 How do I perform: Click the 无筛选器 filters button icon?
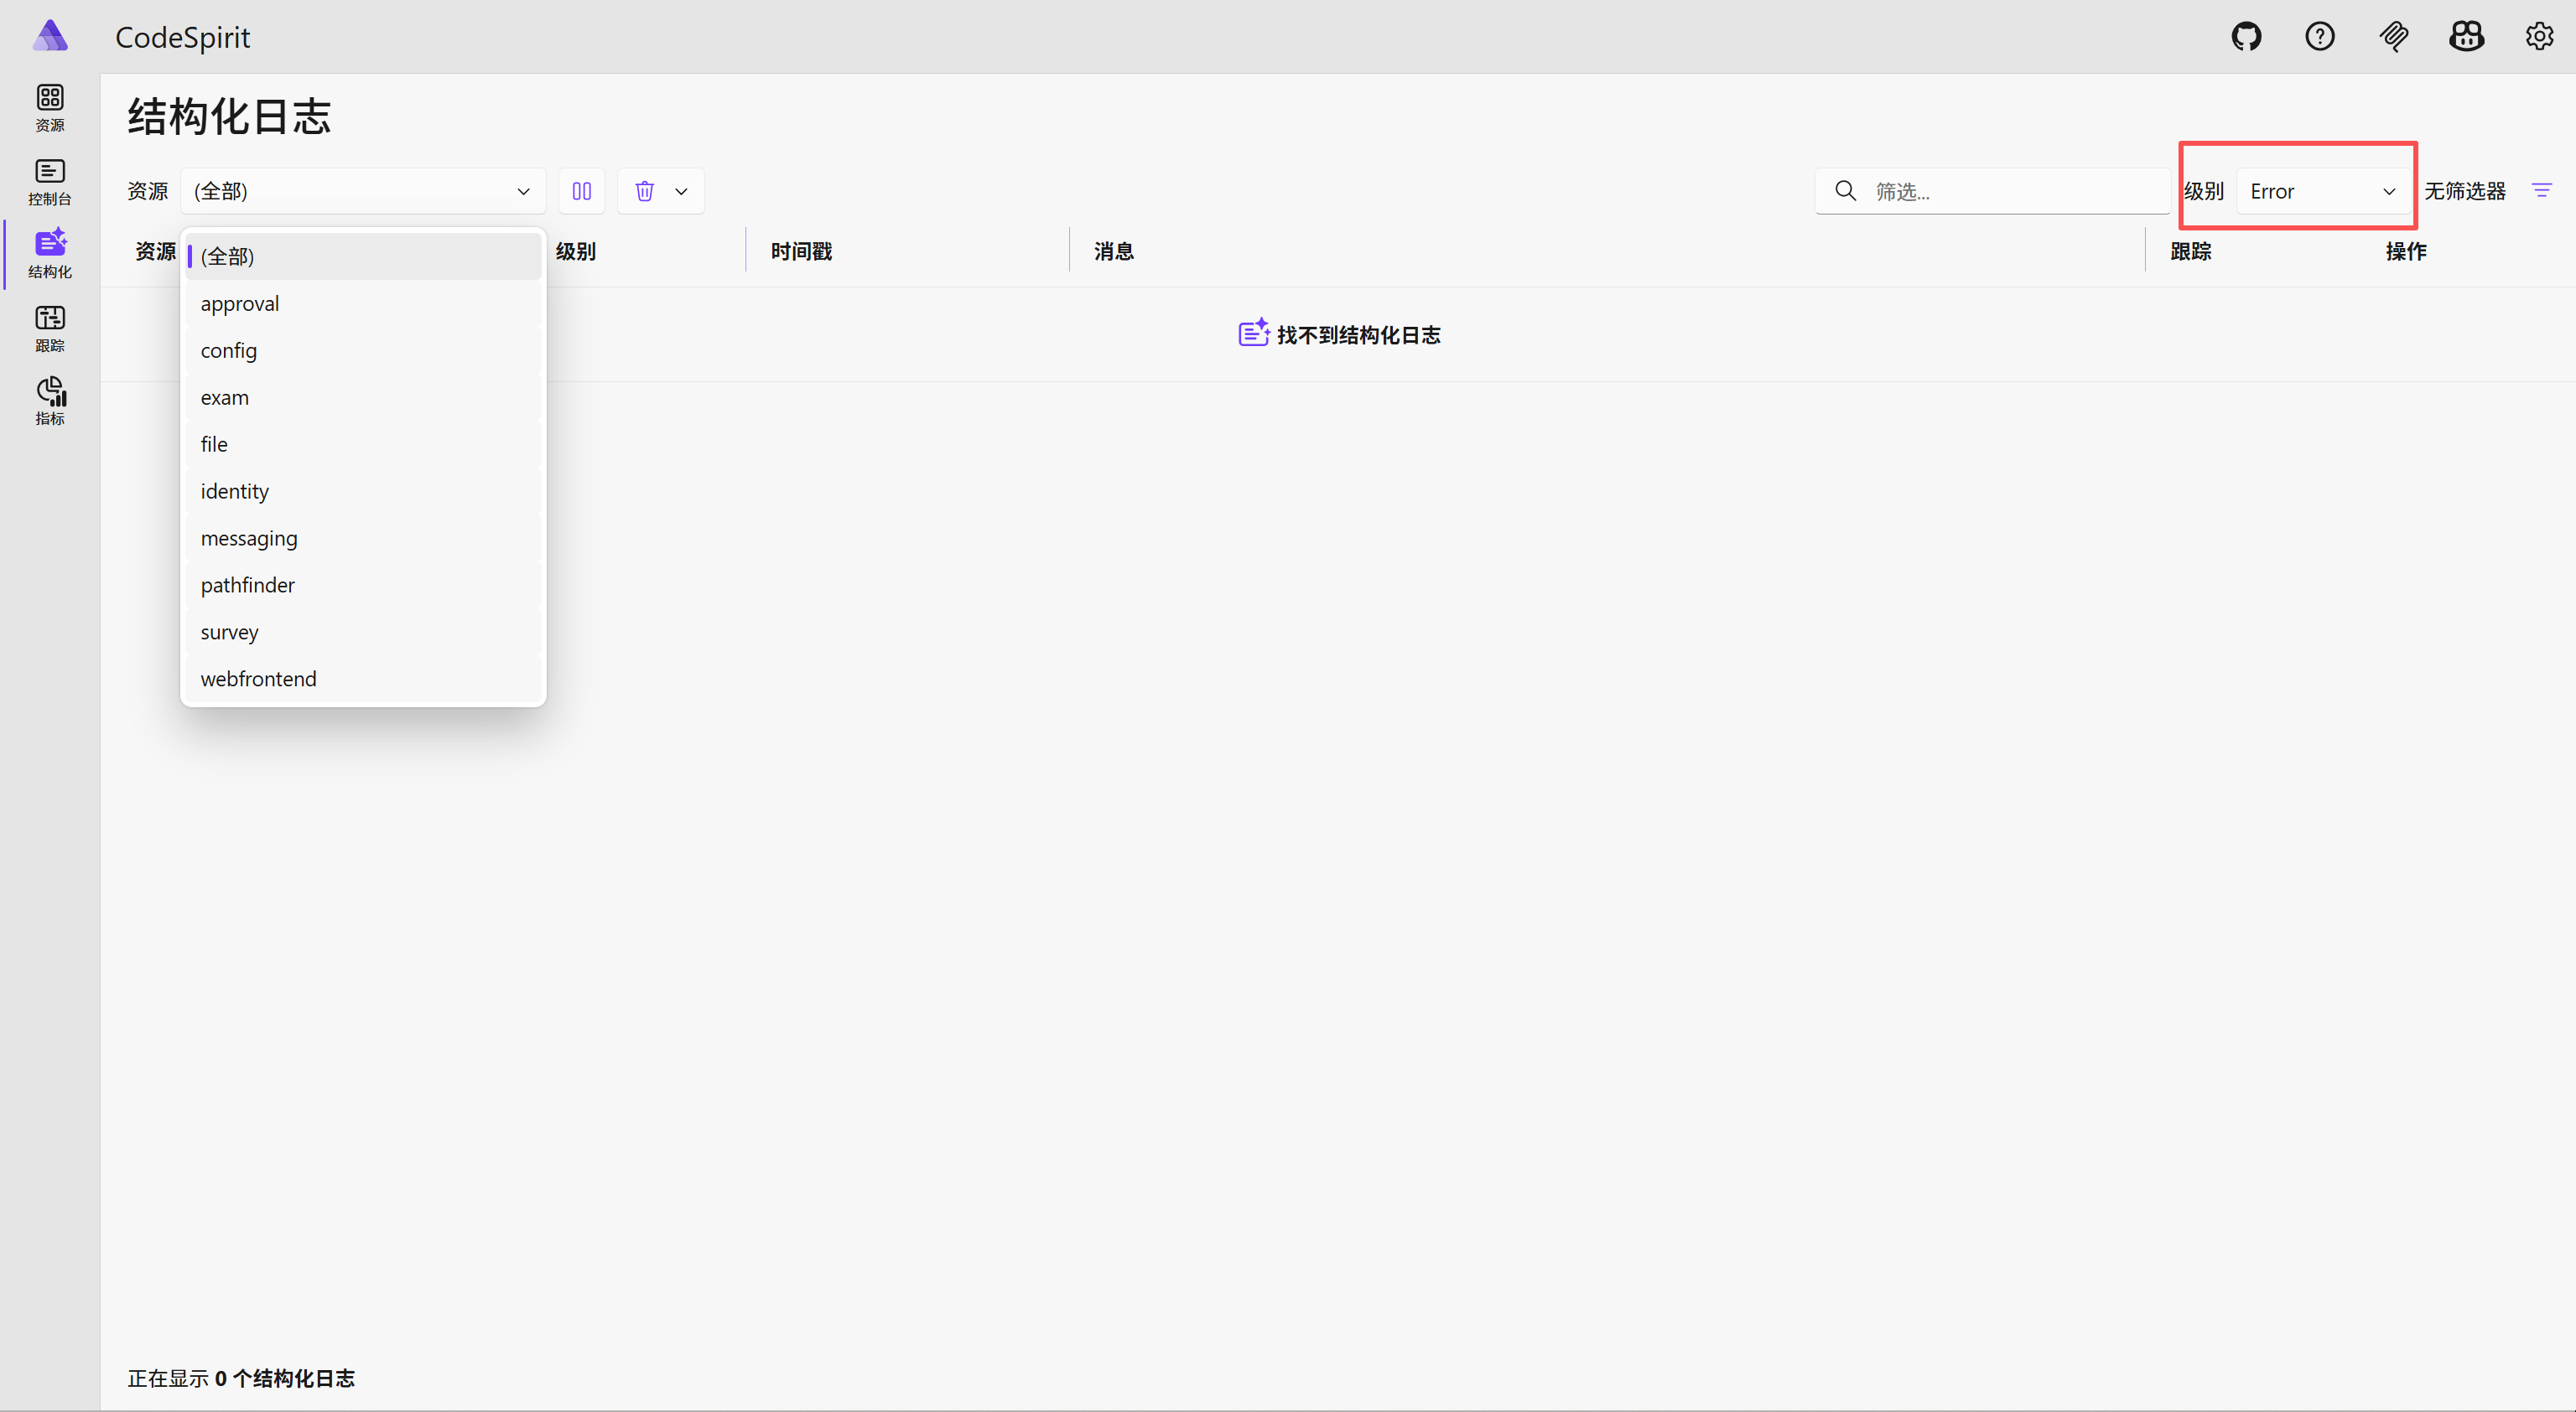[2541, 191]
